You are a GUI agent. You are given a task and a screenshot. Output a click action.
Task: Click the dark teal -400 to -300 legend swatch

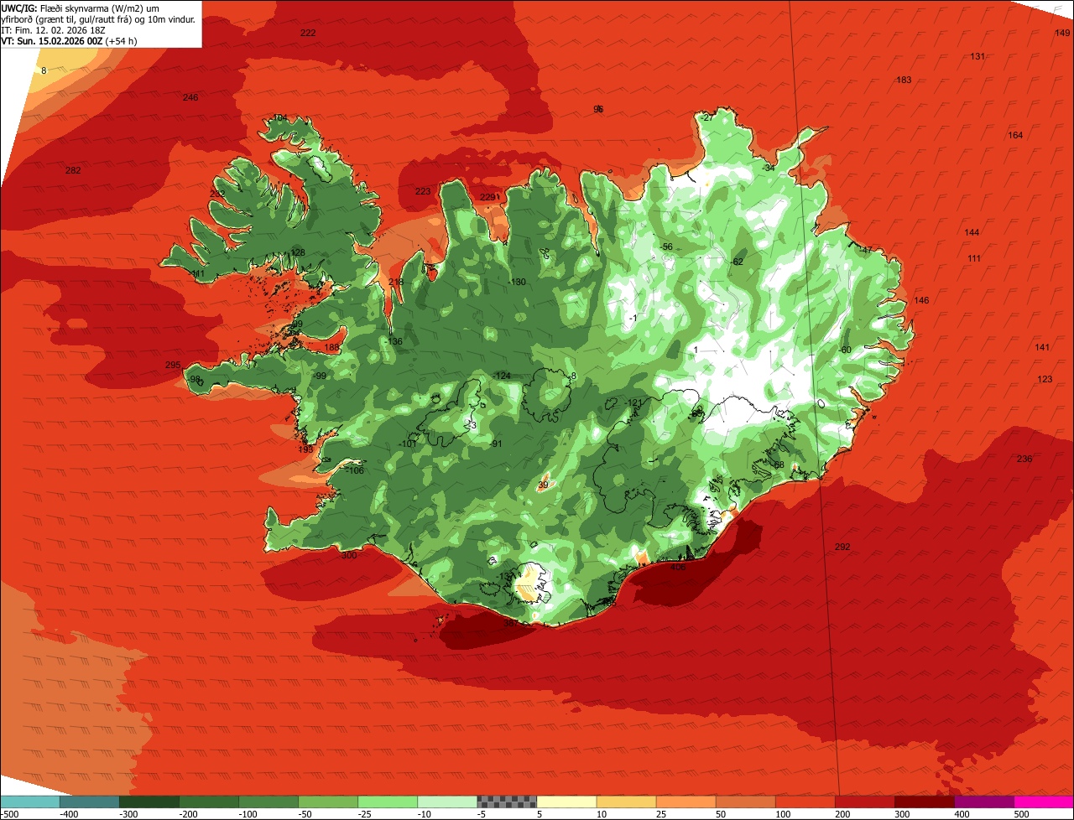pos(89,802)
